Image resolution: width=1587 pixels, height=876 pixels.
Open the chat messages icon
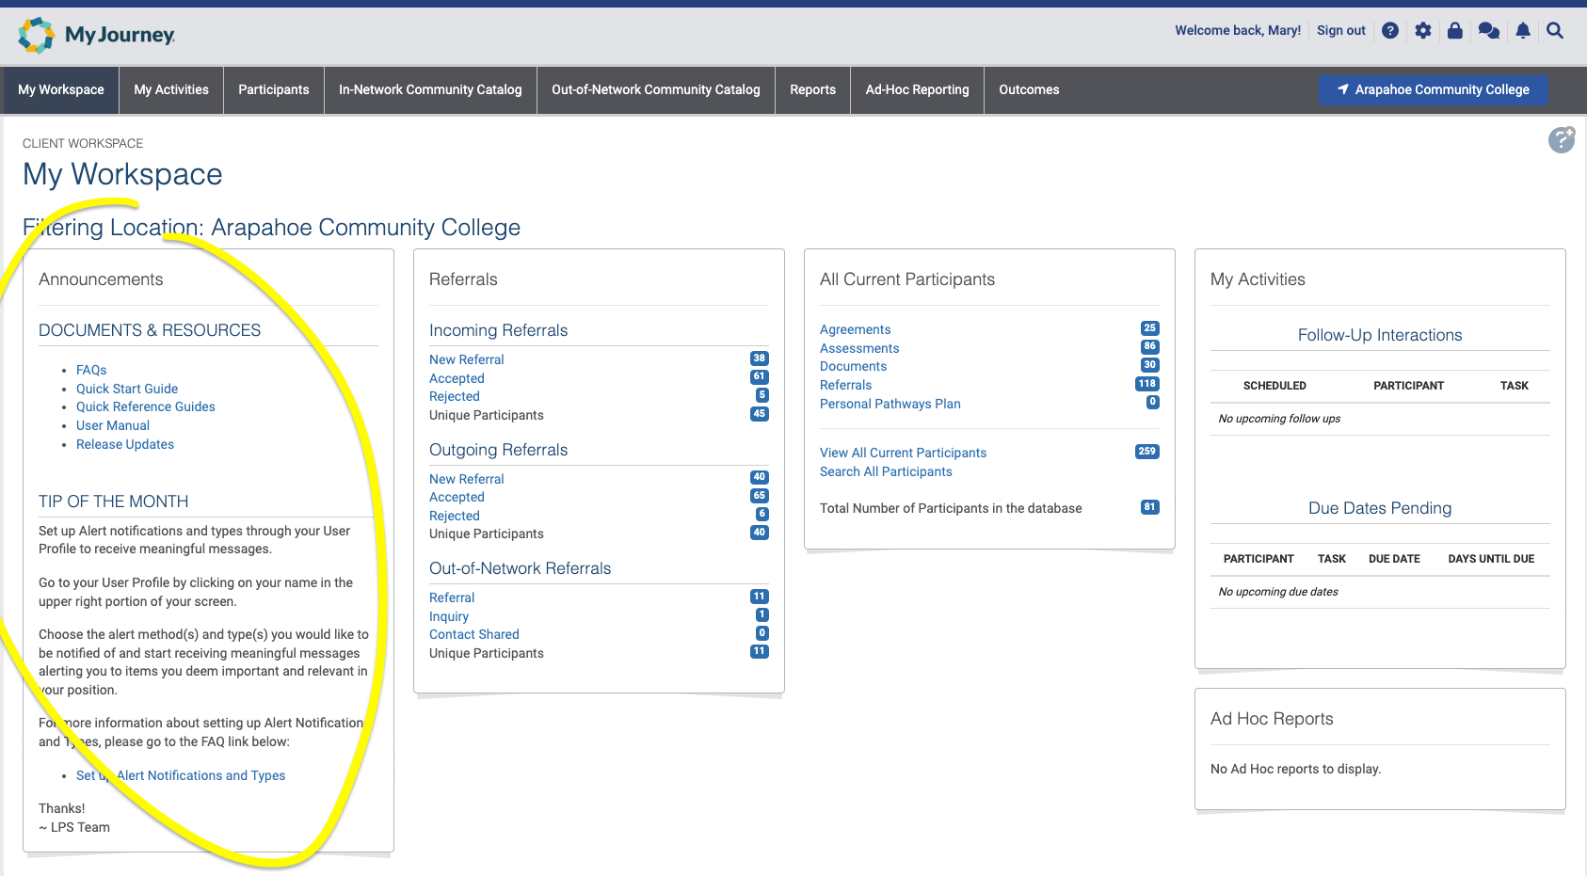1488,31
